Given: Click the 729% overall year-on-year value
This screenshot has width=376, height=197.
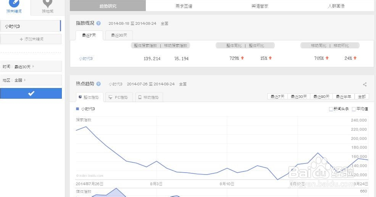Looking at the screenshot, I should tap(234, 58).
